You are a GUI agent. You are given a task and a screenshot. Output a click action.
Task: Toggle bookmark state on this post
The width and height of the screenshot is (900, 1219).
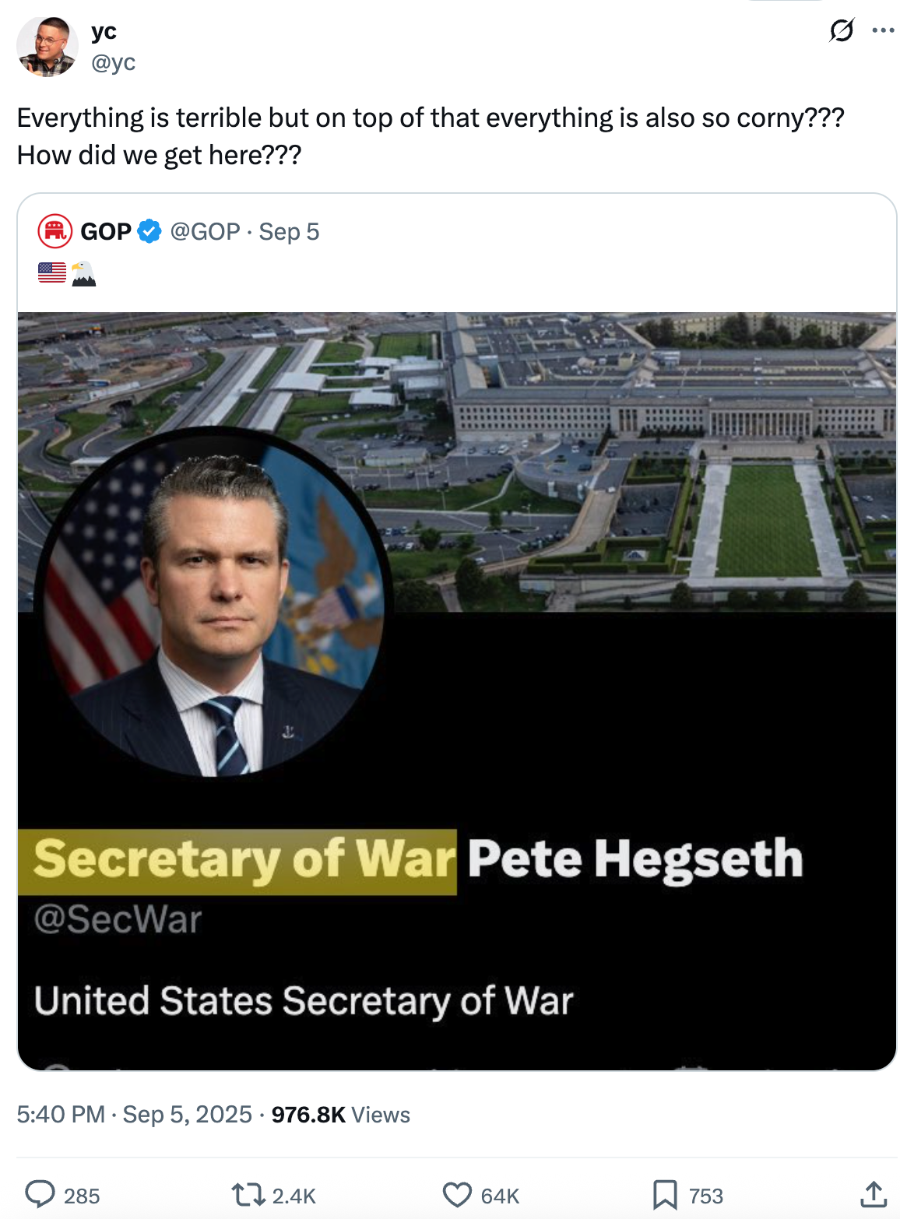[664, 1193]
